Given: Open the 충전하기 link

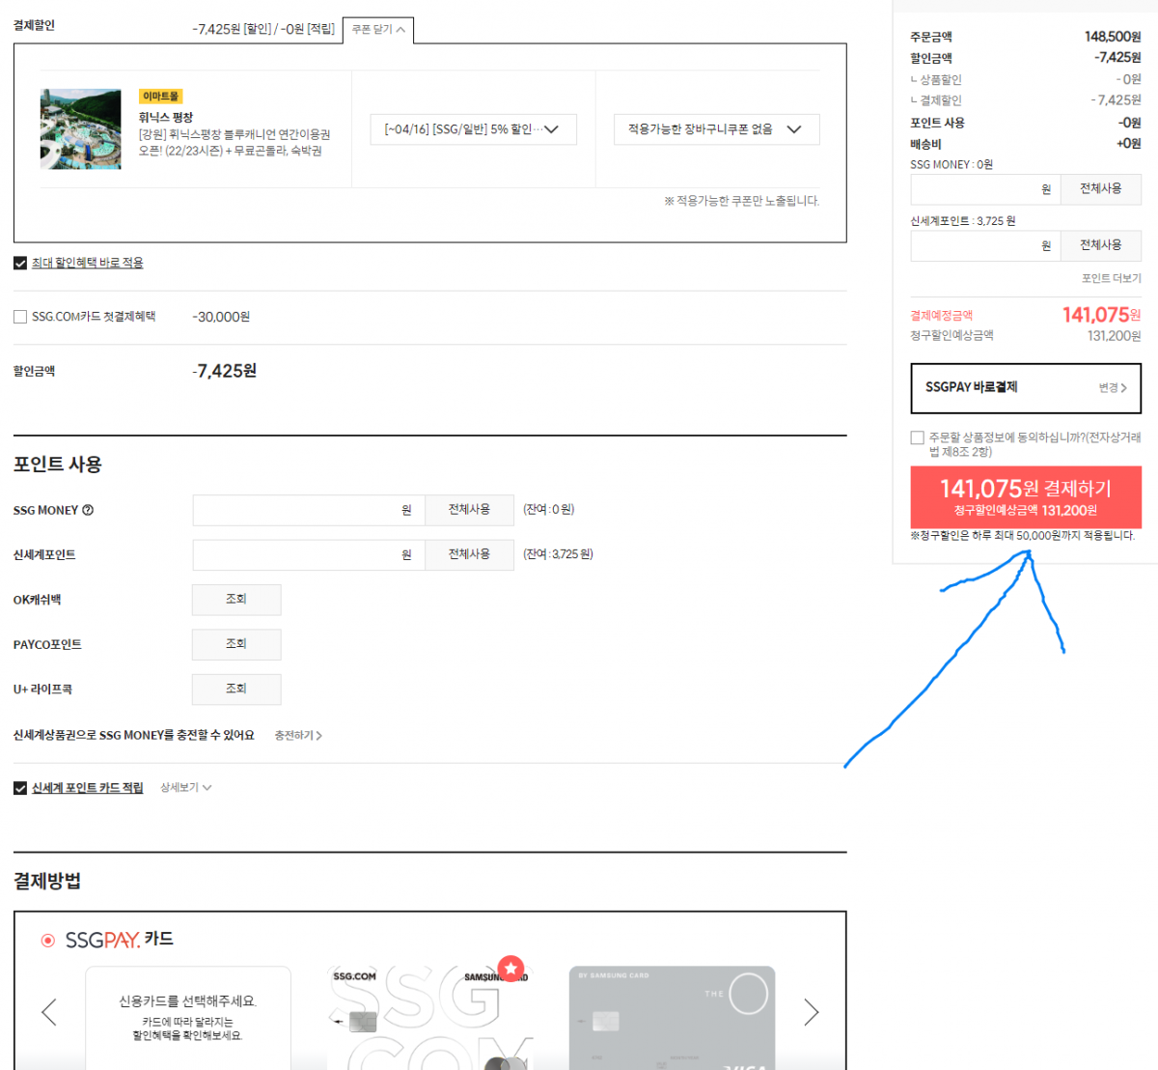Looking at the screenshot, I should pyautogui.click(x=298, y=736).
